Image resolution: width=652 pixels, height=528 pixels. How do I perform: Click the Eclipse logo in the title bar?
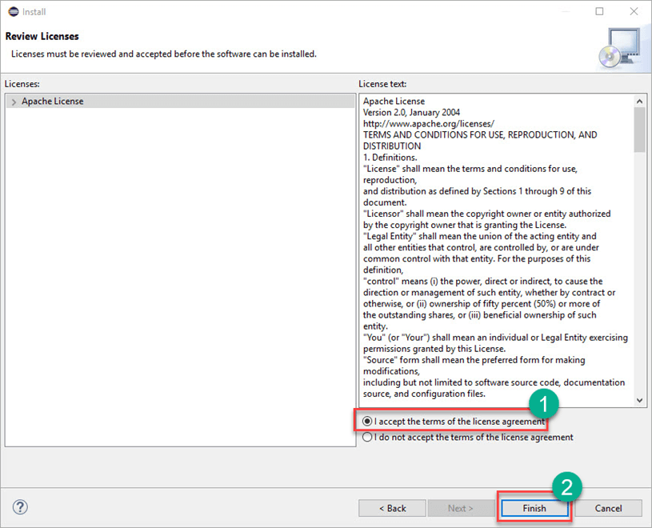click(12, 12)
